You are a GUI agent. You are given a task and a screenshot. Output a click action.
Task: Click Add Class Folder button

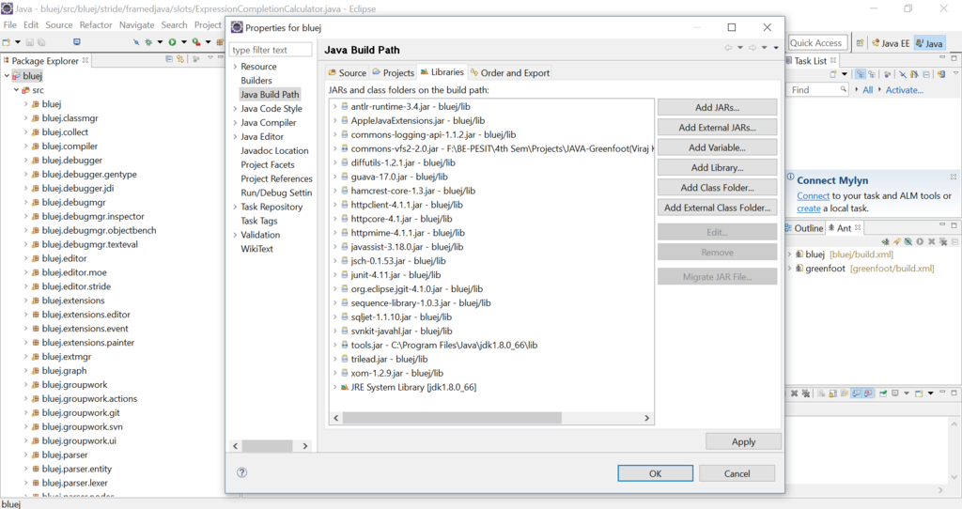click(717, 188)
